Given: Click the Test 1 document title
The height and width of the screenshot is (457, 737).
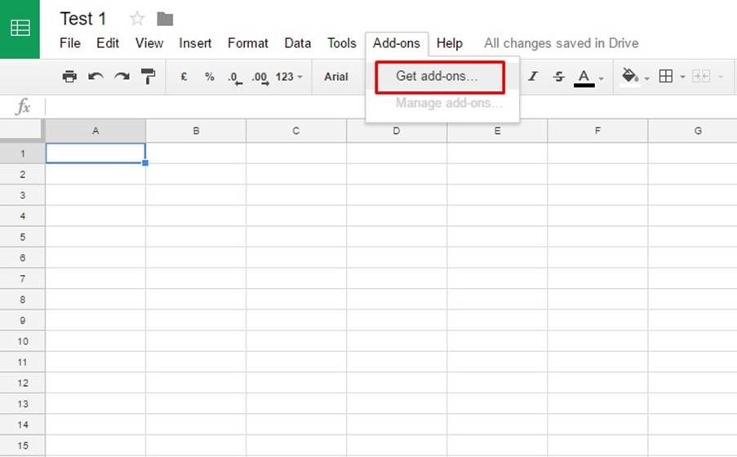Looking at the screenshot, I should point(83,19).
